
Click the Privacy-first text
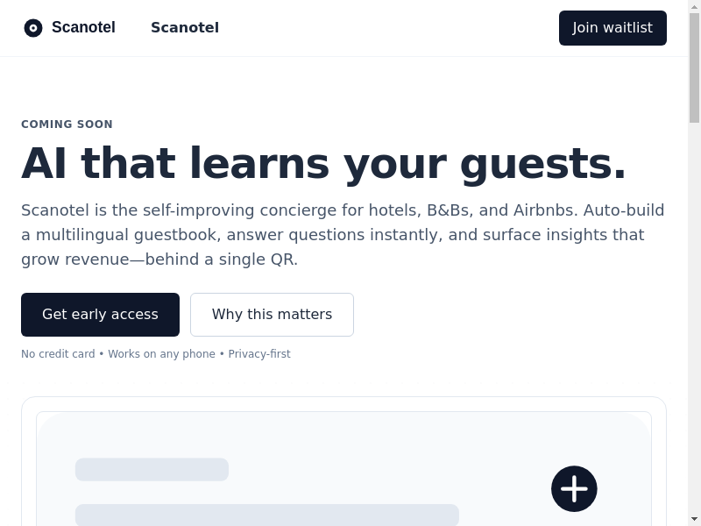click(x=259, y=354)
